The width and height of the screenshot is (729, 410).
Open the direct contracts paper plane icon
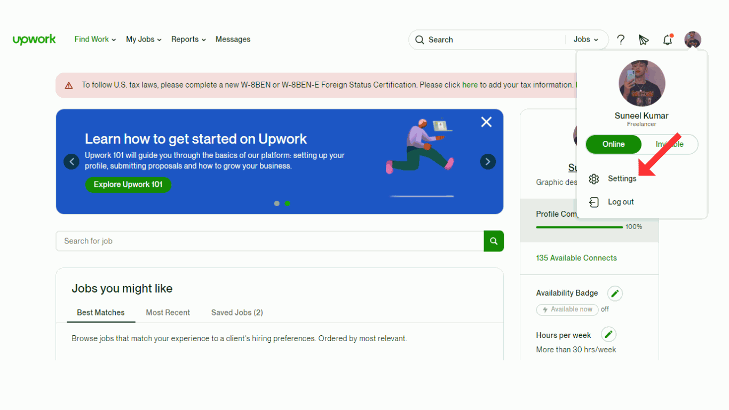[644, 40]
